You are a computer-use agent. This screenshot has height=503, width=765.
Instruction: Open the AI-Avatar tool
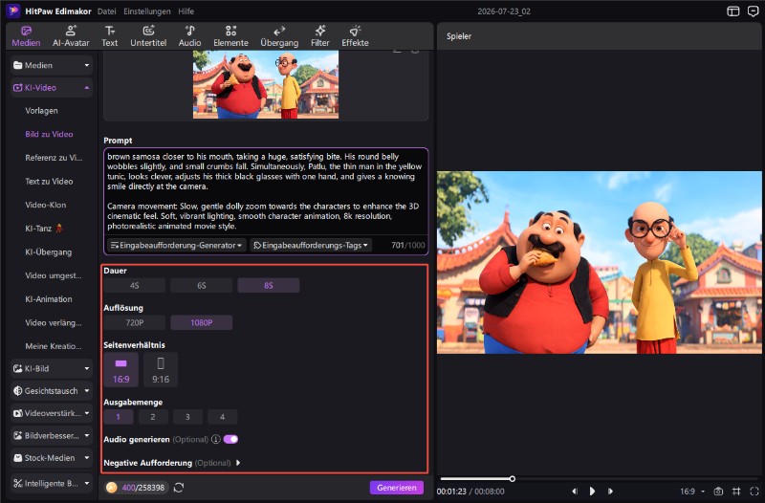71,36
